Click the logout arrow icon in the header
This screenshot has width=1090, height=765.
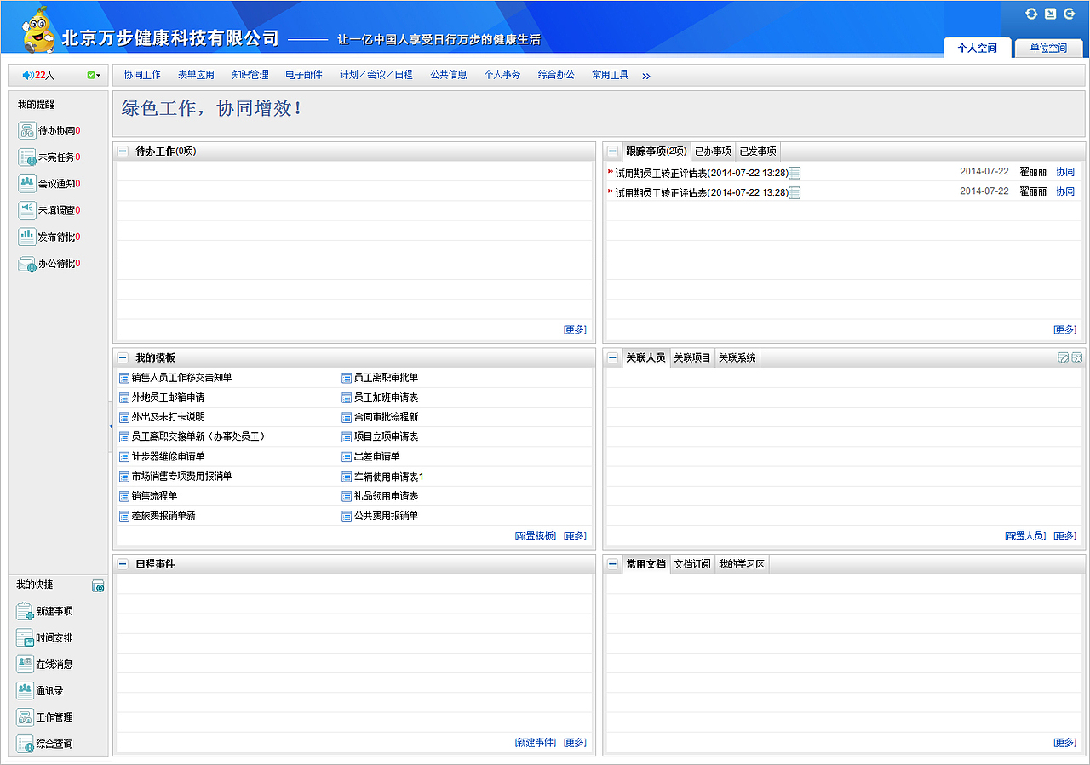point(1069,14)
